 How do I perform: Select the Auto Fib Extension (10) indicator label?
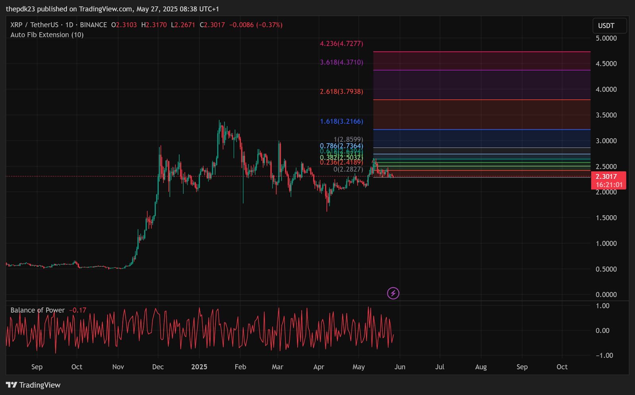pyautogui.click(x=47, y=35)
